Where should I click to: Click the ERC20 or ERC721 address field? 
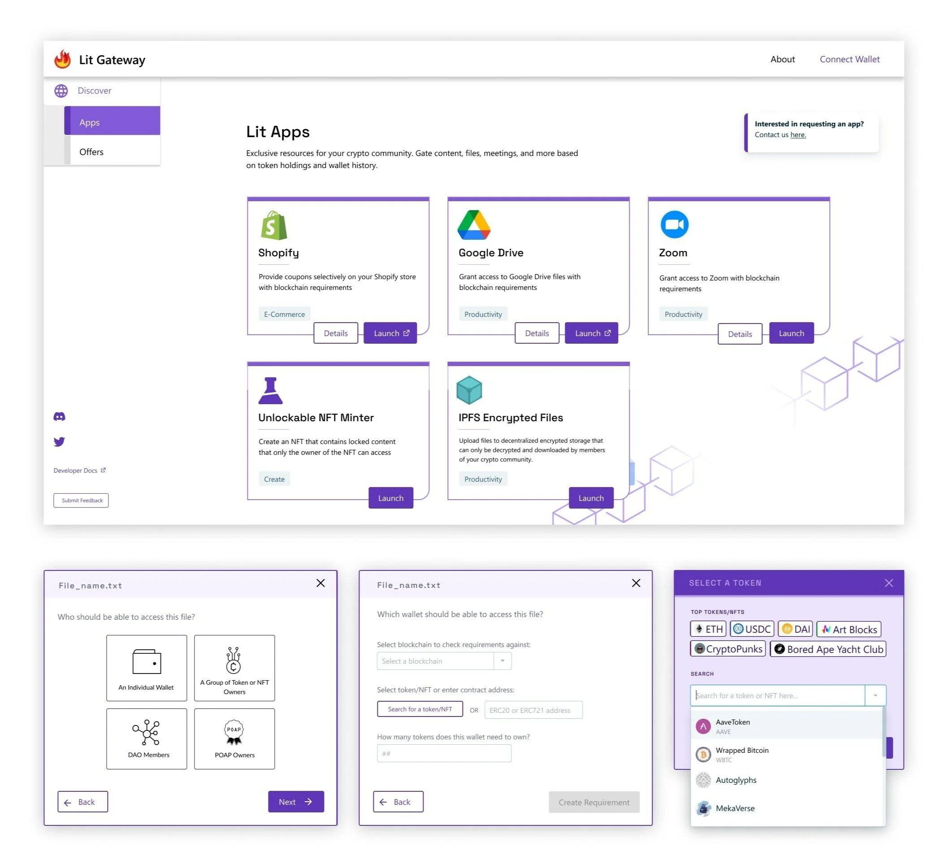[x=533, y=710]
